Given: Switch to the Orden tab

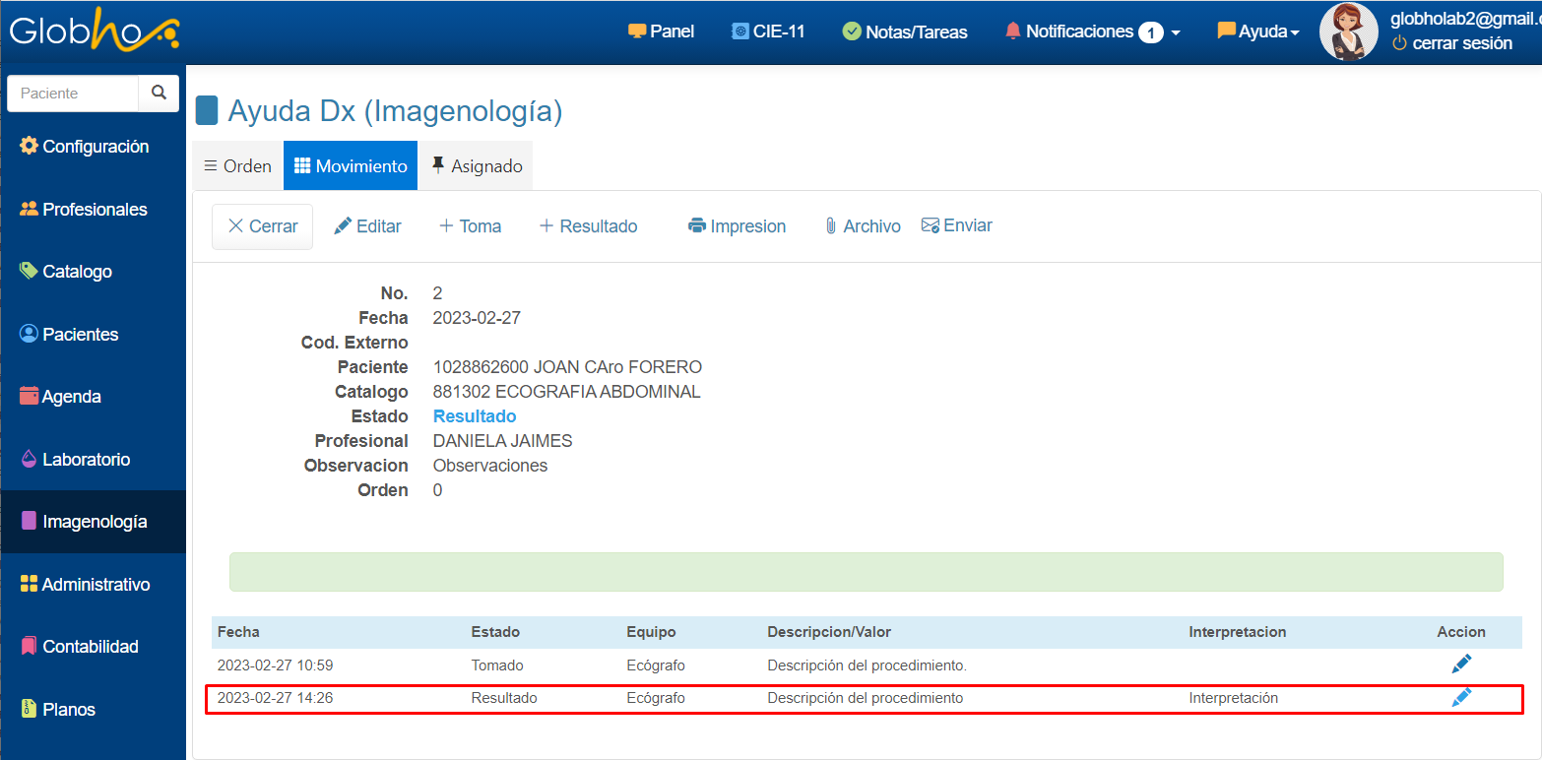Looking at the screenshot, I should tap(237, 166).
